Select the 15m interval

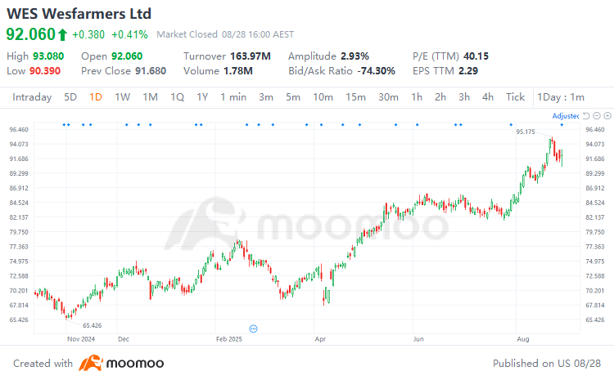(x=355, y=97)
